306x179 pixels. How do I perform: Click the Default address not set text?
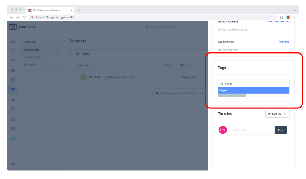(233, 29)
